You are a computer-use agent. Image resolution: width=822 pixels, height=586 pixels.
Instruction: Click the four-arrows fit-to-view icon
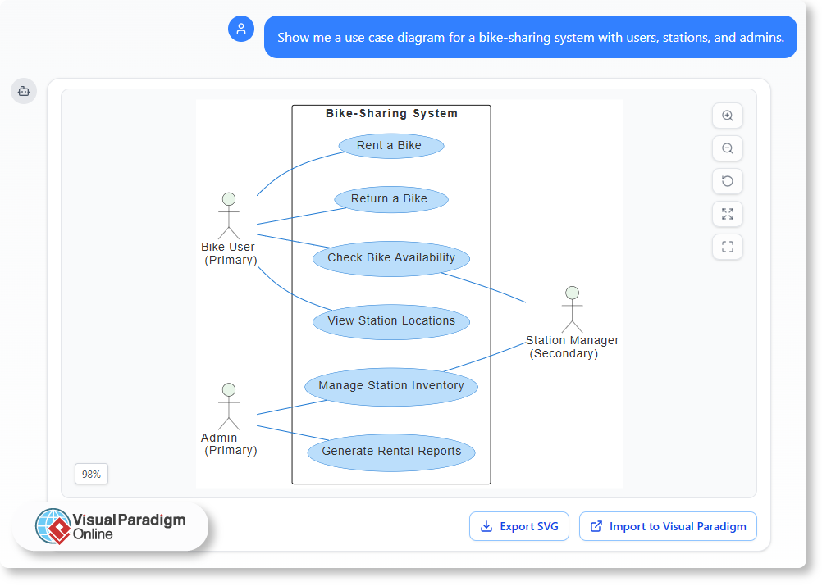pyautogui.click(x=727, y=214)
